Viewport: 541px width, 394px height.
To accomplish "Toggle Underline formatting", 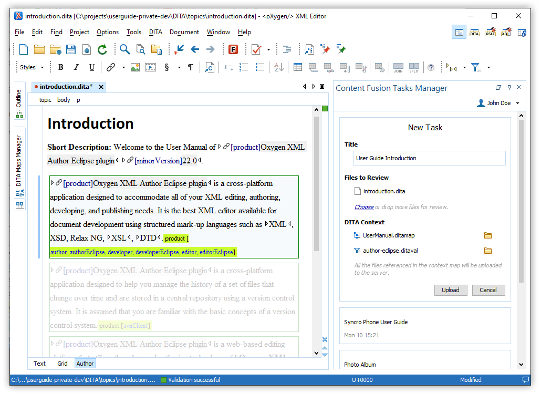I will tap(92, 67).
